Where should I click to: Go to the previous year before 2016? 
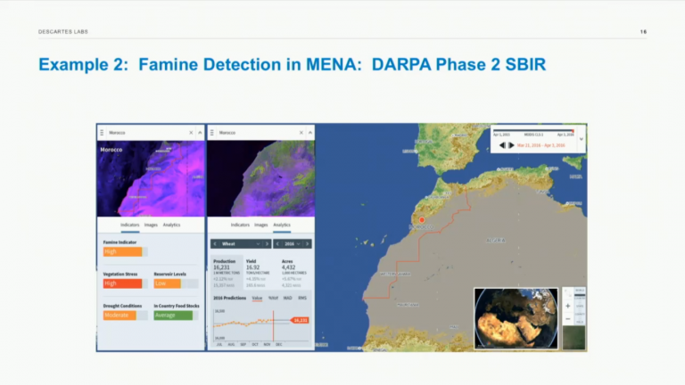coord(277,244)
